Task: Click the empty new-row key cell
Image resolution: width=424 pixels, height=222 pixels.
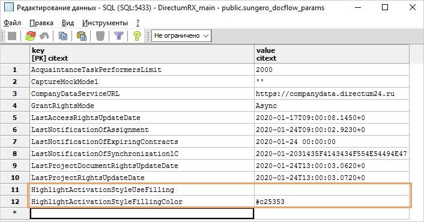Action: click(142, 214)
